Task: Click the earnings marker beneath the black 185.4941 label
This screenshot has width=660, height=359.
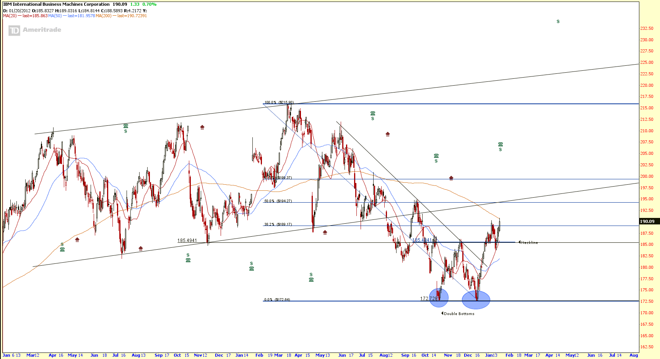Action: point(188,258)
